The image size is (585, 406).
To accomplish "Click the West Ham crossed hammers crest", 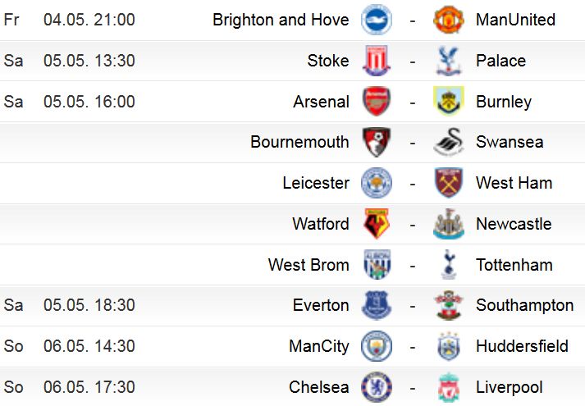I will pyautogui.click(x=449, y=183).
